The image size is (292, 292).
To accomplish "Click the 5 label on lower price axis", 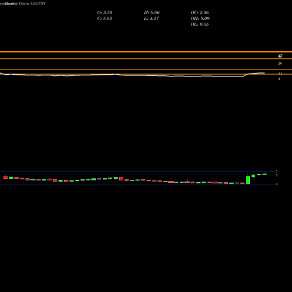I will [x=276, y=175].
